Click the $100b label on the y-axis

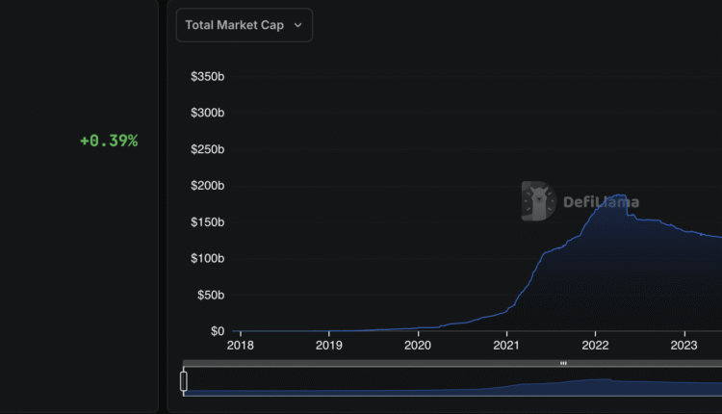point(208,258)
